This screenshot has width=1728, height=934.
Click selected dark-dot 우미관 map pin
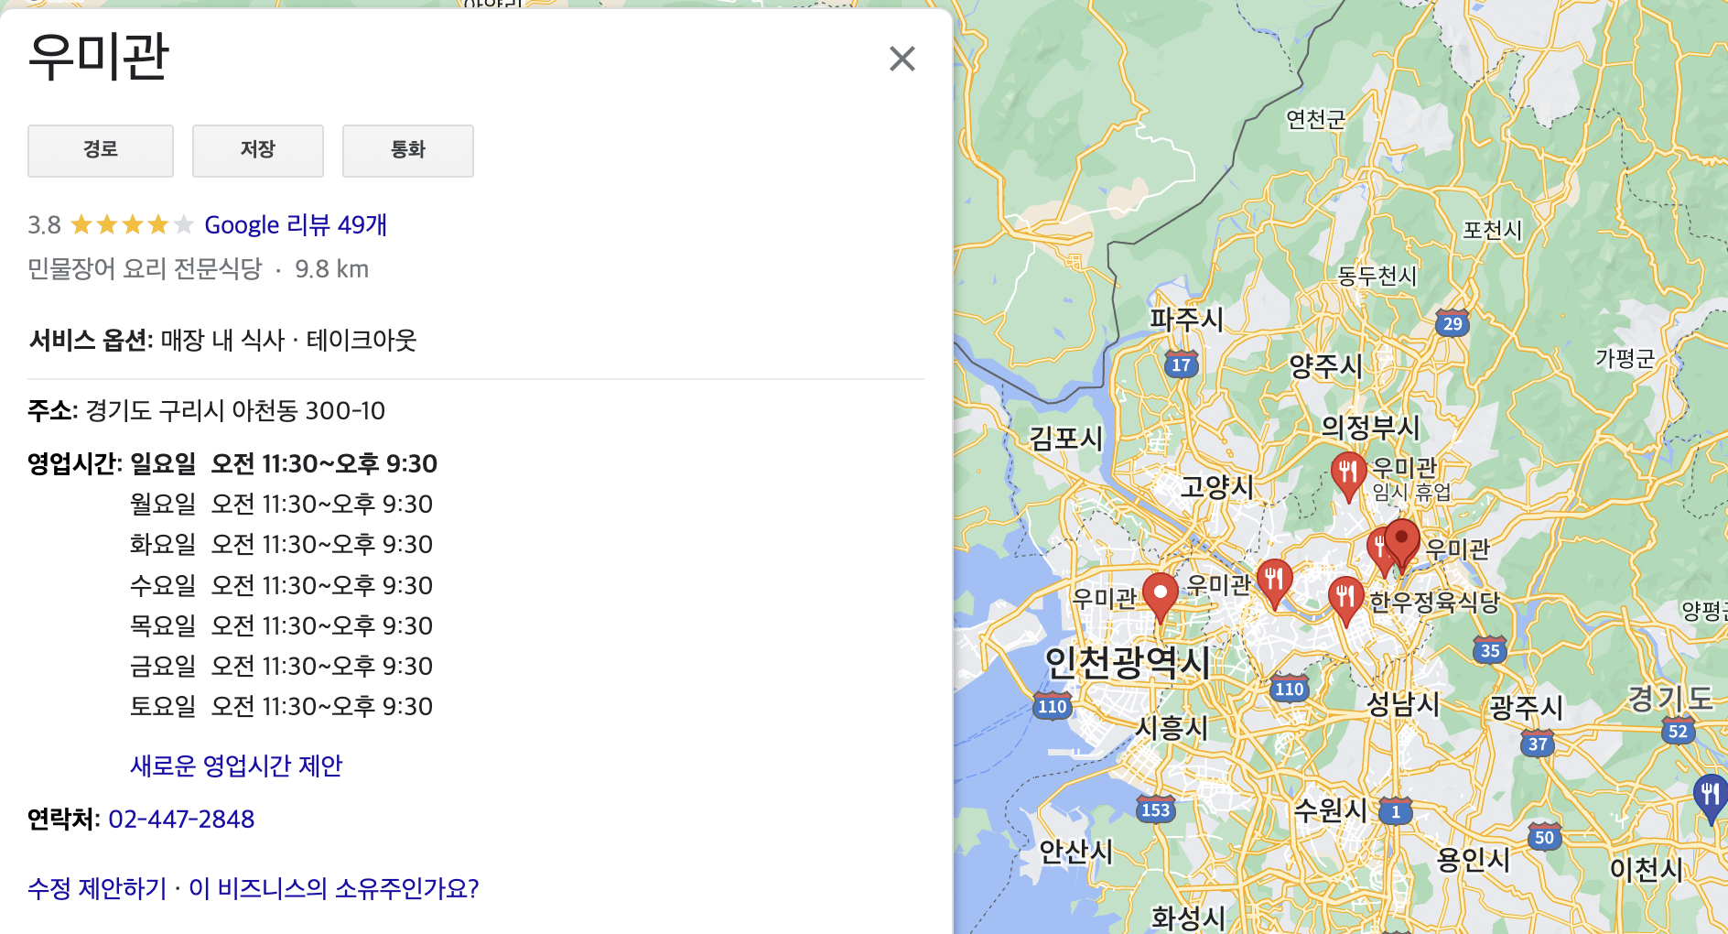pos(1401,544)
